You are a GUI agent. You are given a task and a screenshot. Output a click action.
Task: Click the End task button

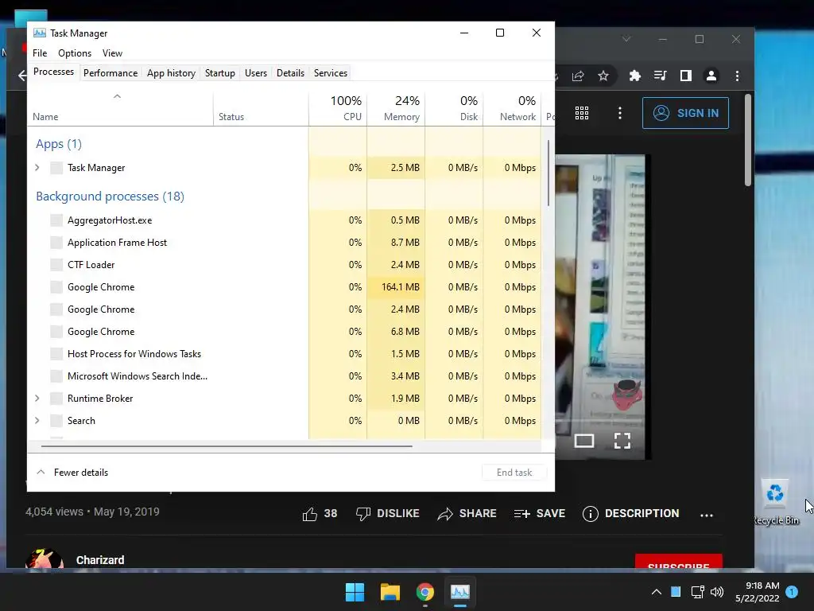514,473
